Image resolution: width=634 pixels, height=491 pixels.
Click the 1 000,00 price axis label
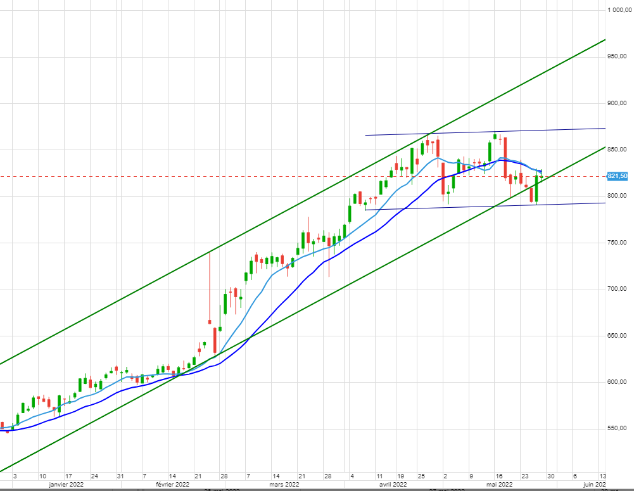617,10
